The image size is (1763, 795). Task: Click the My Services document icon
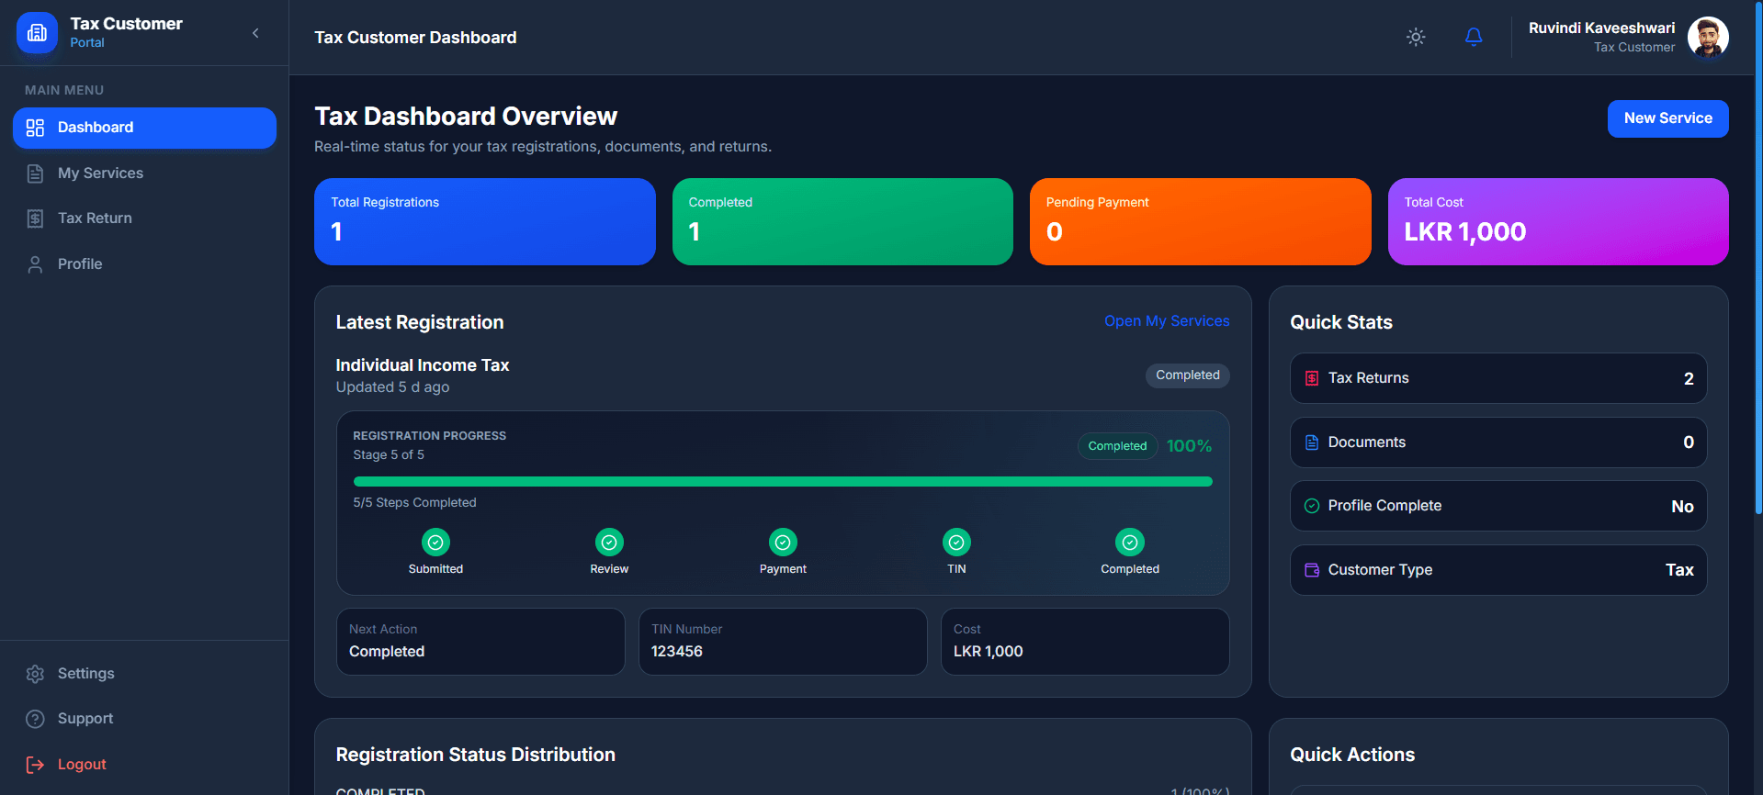point(35,174)
